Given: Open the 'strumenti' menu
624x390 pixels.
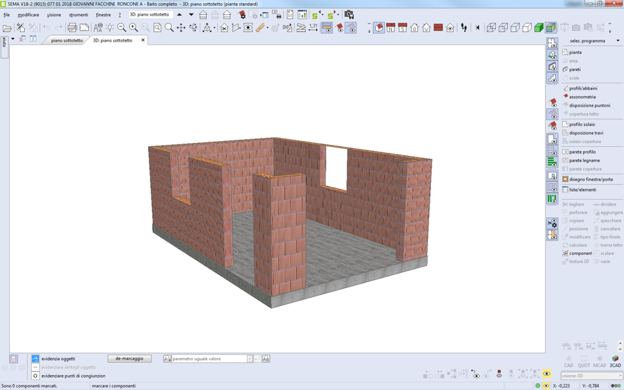Looking at the screenshot, I should (78, 15).
